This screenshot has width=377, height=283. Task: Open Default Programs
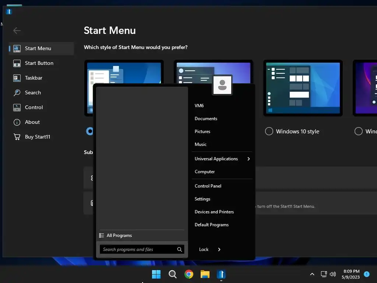point(212,225)
